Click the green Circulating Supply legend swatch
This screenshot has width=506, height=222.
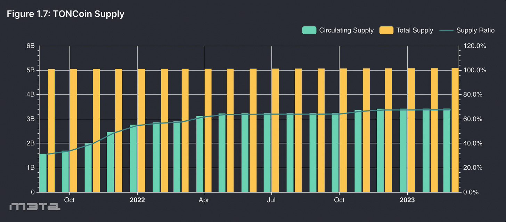309,30
